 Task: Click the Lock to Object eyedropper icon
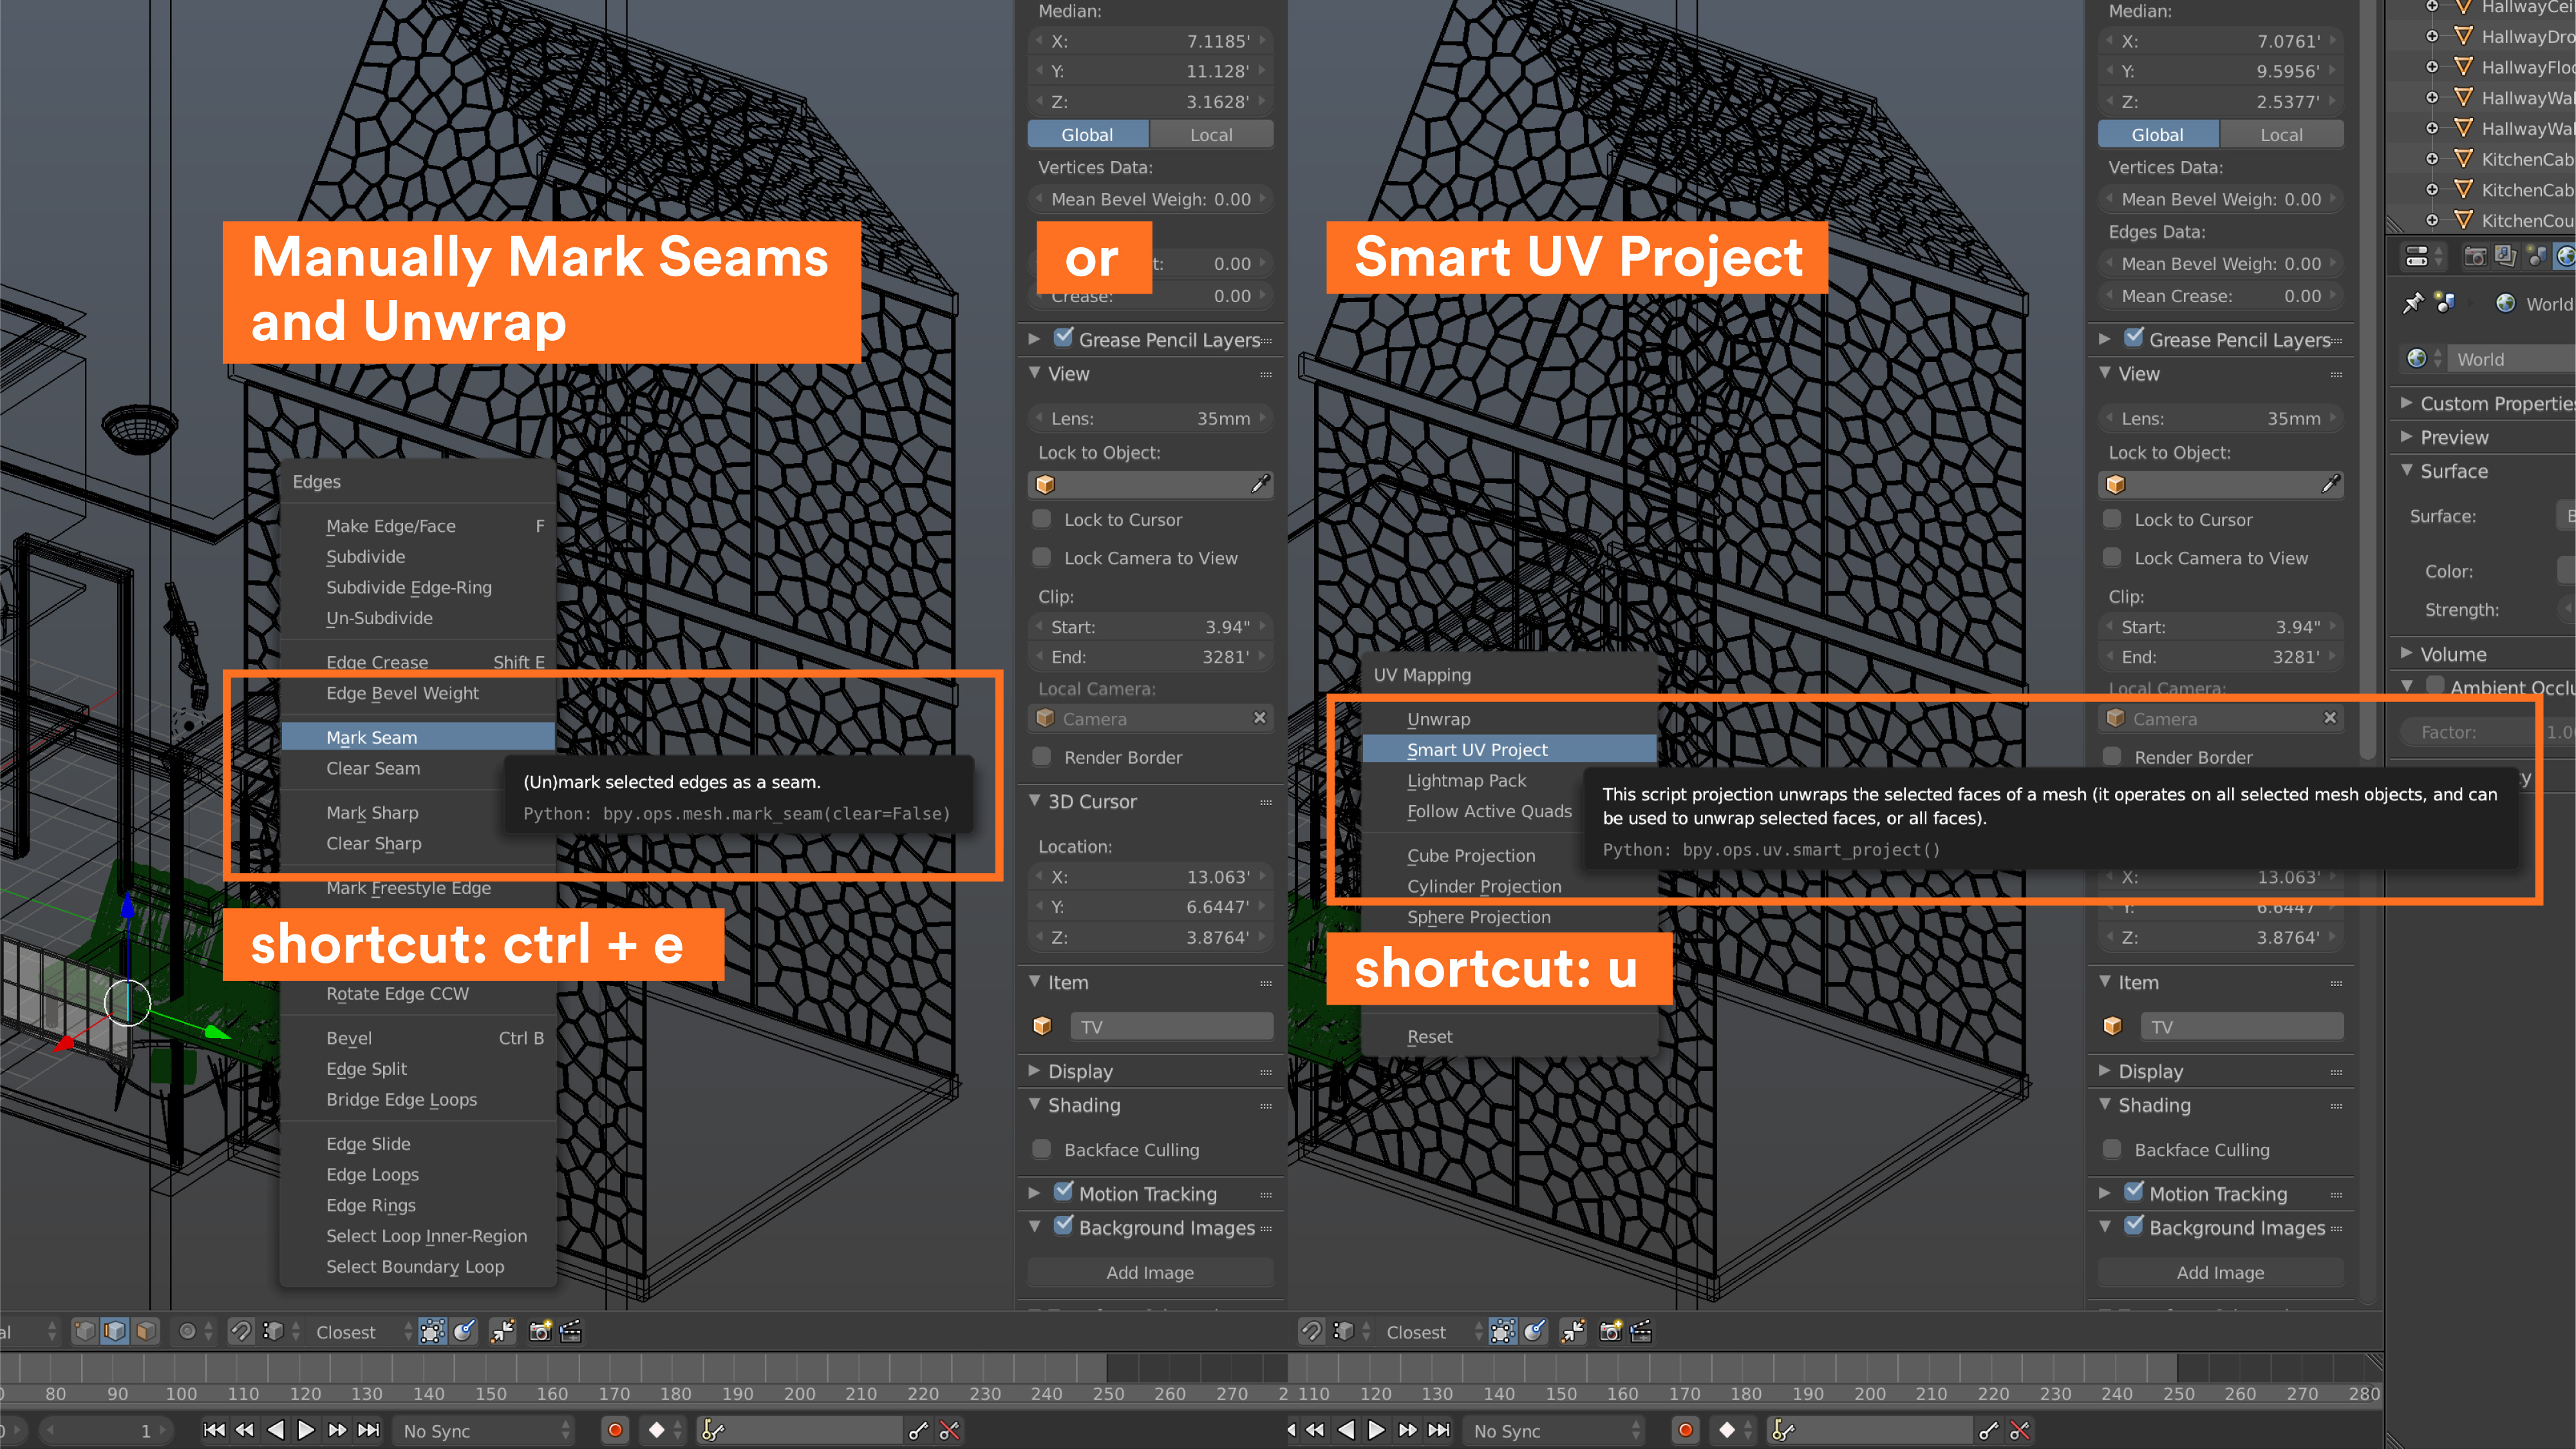point(1260,484)
